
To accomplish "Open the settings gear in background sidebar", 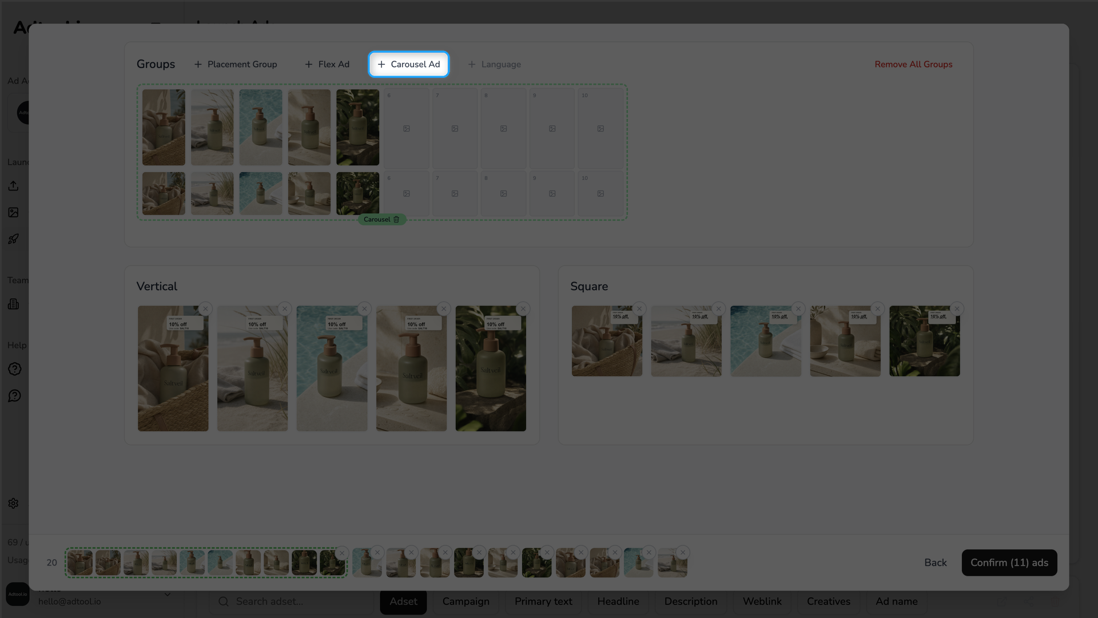I will coord(14,504).
